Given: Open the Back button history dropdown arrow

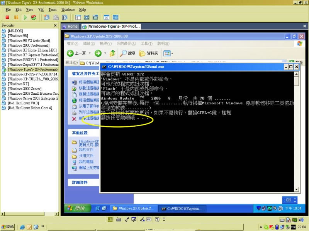Looking at the screenshot, I should (90, 53).
